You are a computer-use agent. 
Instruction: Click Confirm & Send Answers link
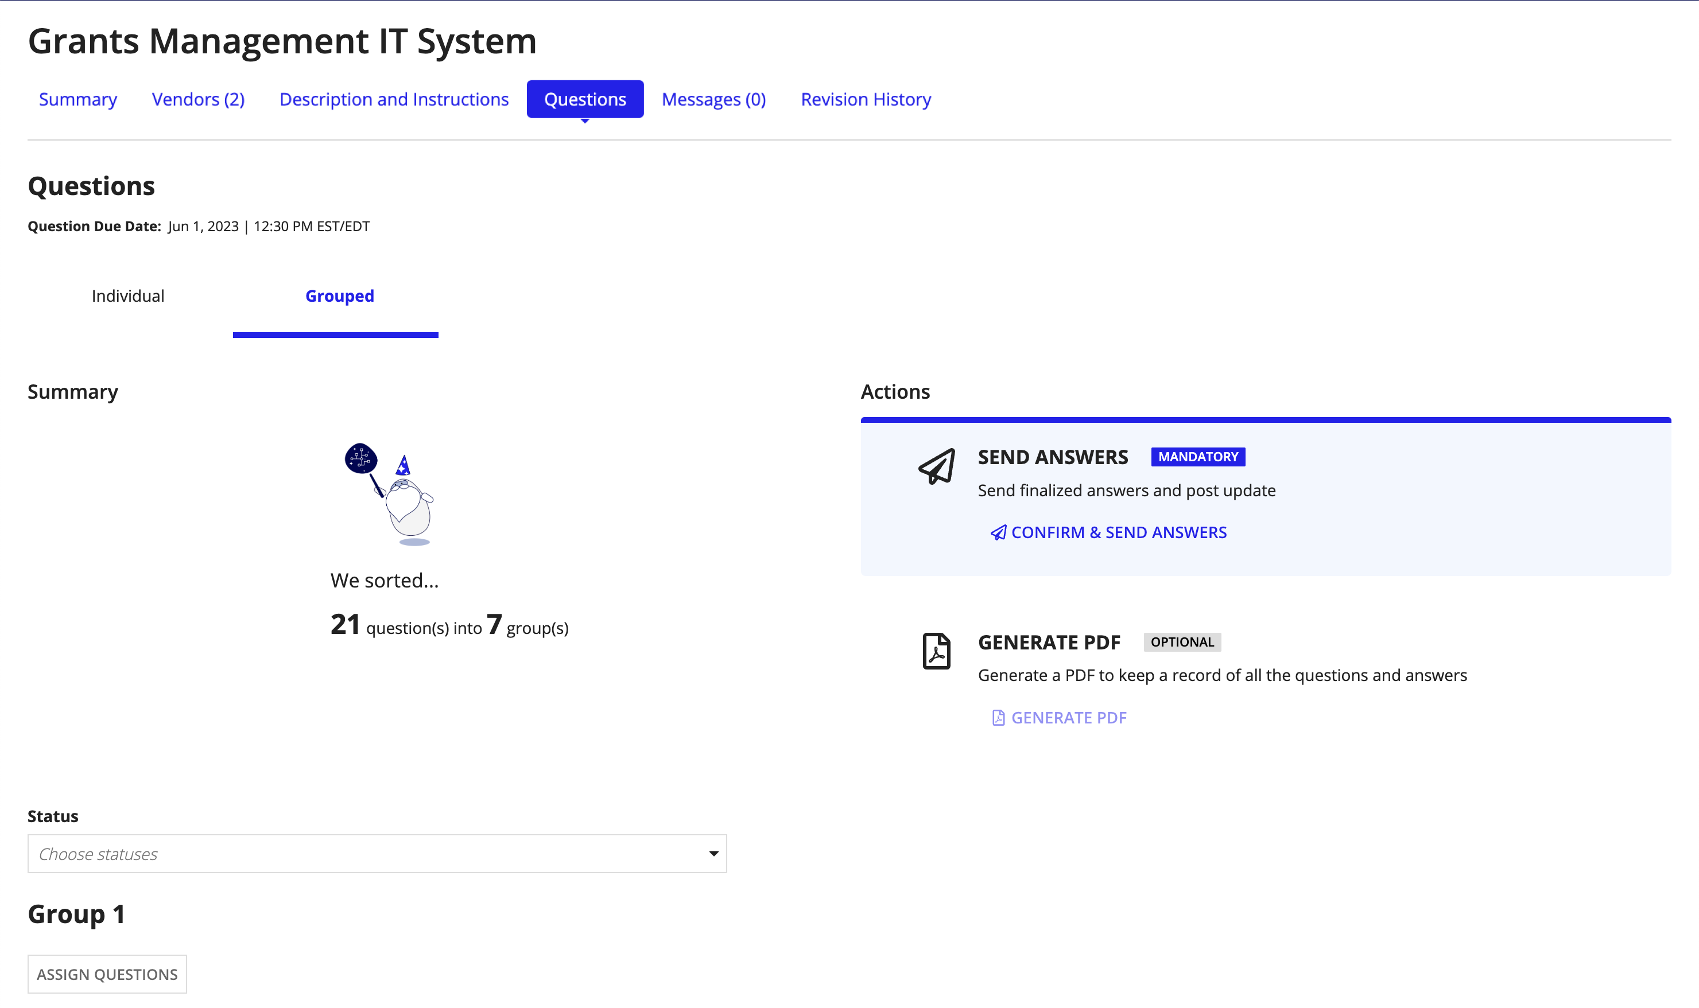point(1108,532)
